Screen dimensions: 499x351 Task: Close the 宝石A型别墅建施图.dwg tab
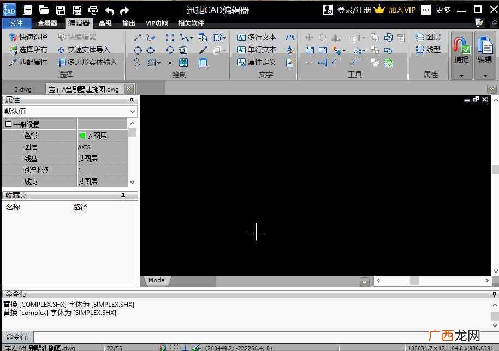128,88
